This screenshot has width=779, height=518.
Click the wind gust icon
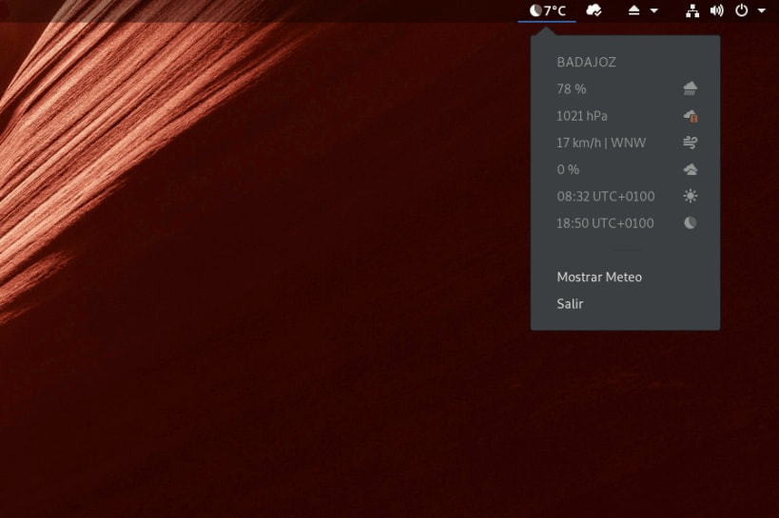[x=691, y=143]
